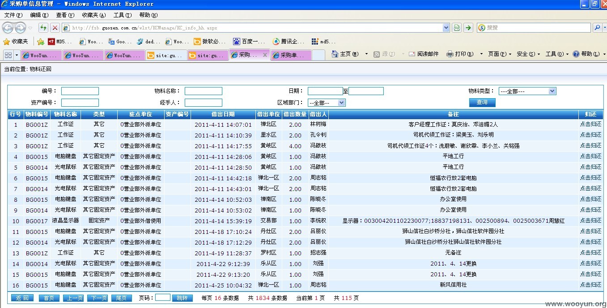Click the 资产编号 input field
This screenshot has height=308, width=607.
click(80, 103)
